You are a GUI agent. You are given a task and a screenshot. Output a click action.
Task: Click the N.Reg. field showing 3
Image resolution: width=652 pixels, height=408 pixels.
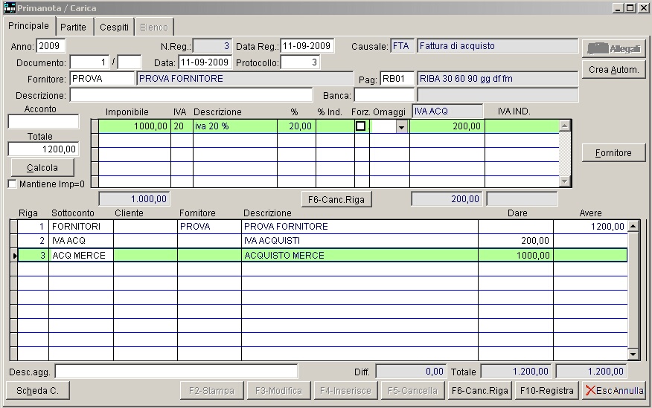tap(212, 45)
